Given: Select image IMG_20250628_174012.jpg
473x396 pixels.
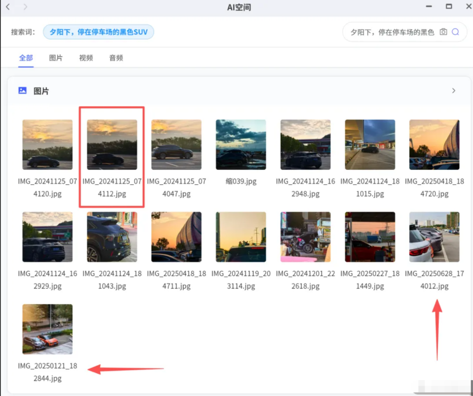Looking at the screenshot, I should click(x=434, y=237).
